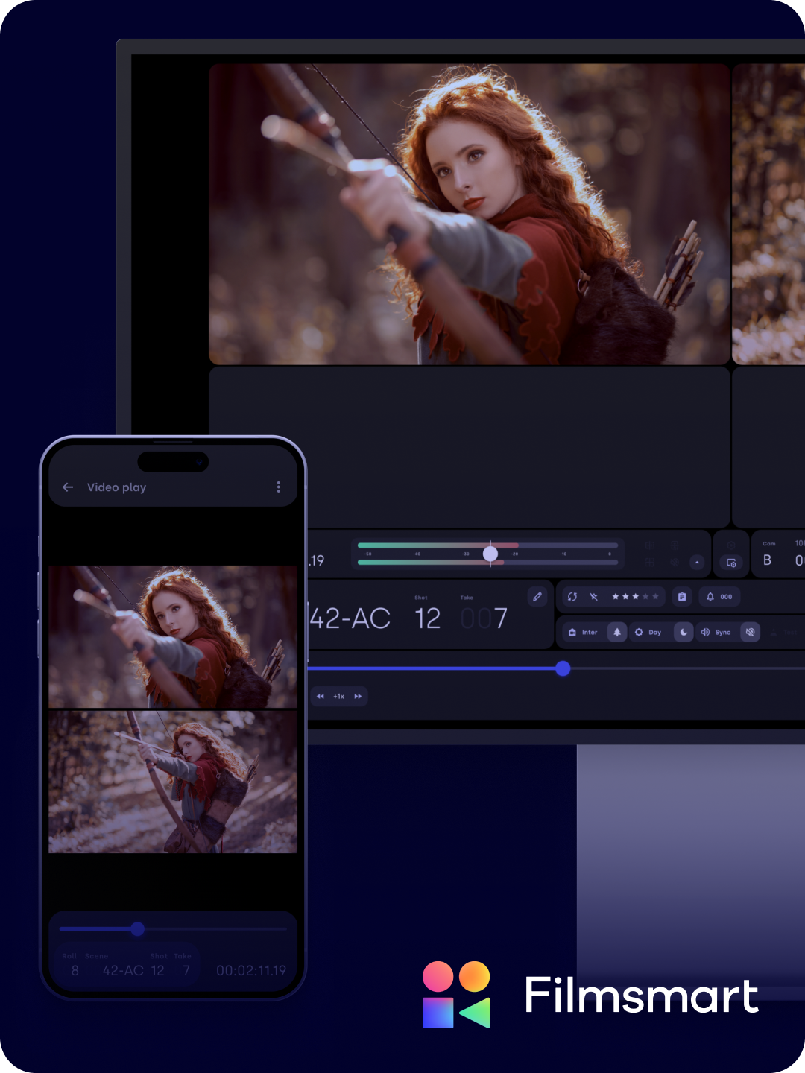
Task: Toggle exterior using the tree icon
Action: point(617,633)
